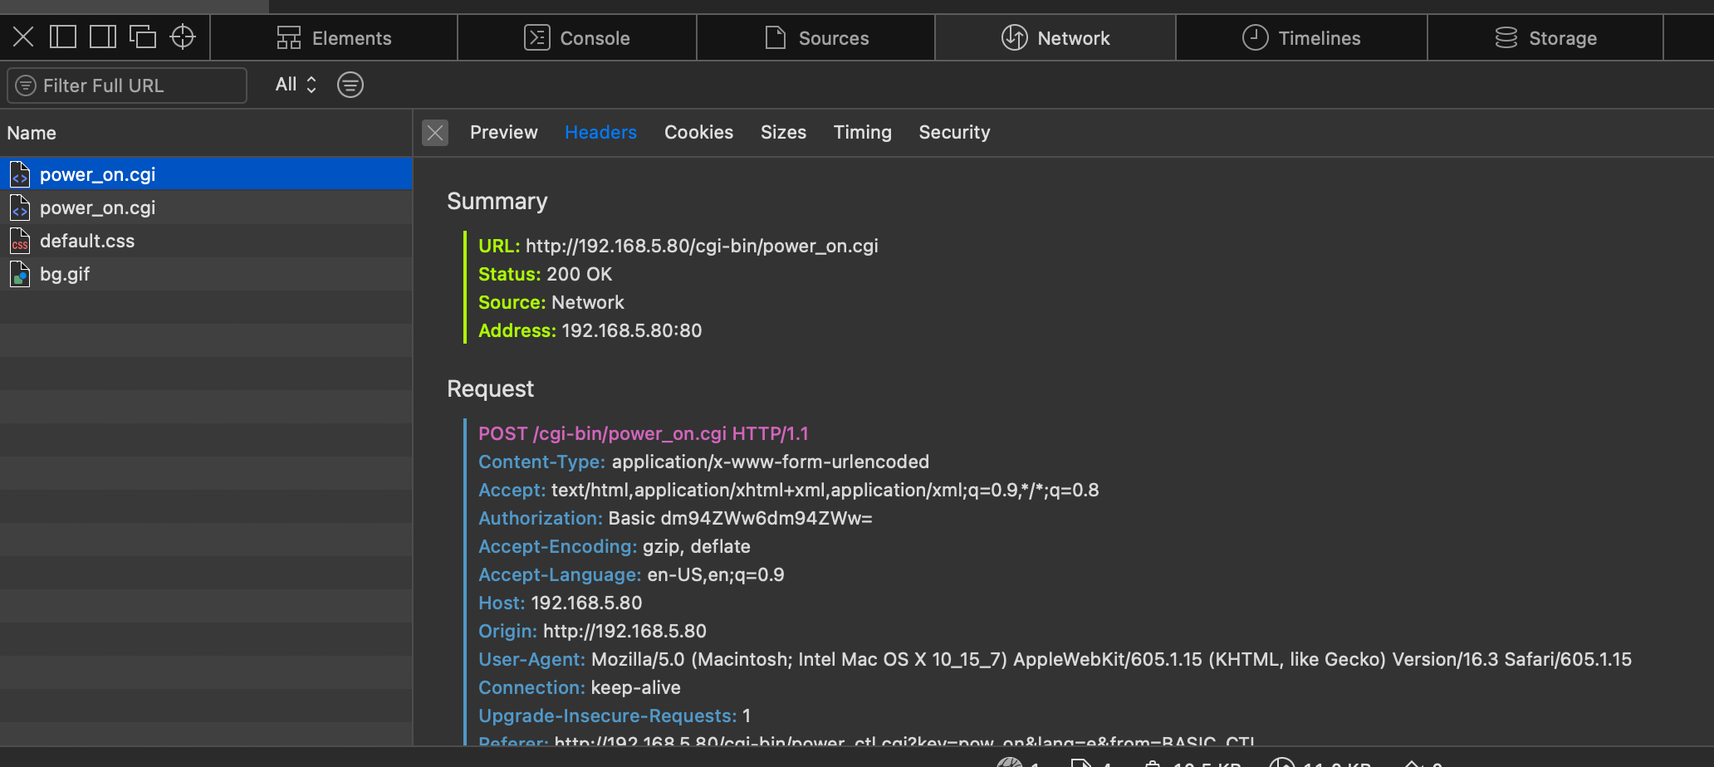Show the Sizes pane
Screen dimensions: 1714x767
pyautogui.click(x=783, y=133)
